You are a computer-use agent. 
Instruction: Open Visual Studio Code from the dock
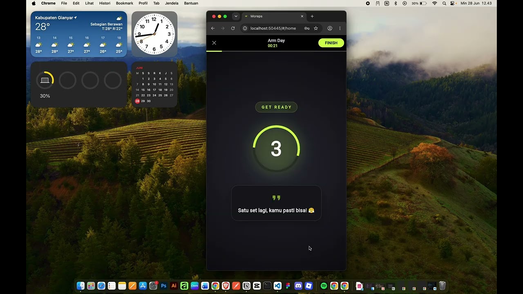tap(277, 286)
